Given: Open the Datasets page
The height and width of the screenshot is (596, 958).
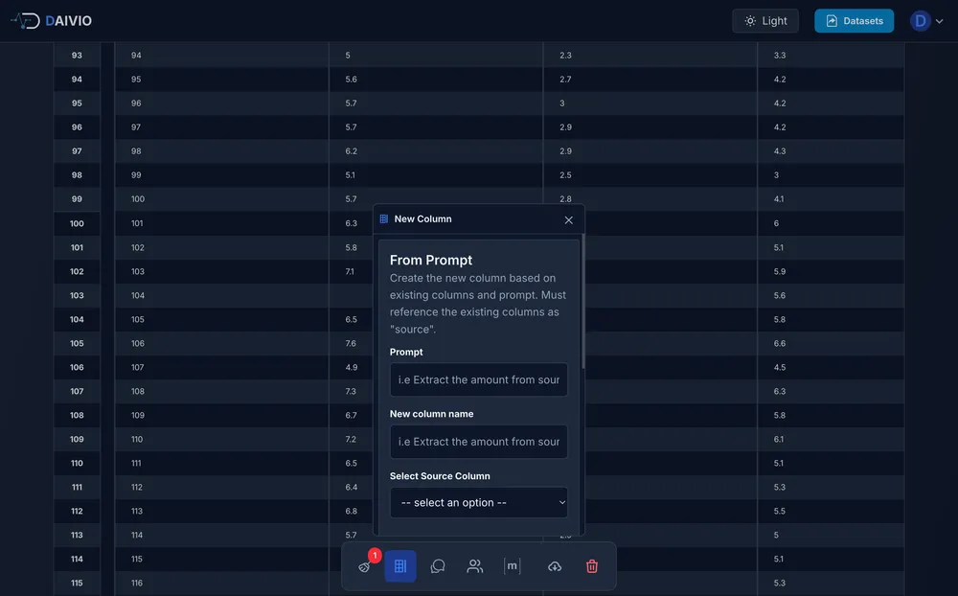Looking at the screenshot, I should [x=854, y=20].
